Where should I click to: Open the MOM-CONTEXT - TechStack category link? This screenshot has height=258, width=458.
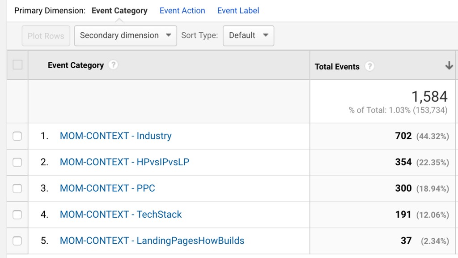pos(121,214)
